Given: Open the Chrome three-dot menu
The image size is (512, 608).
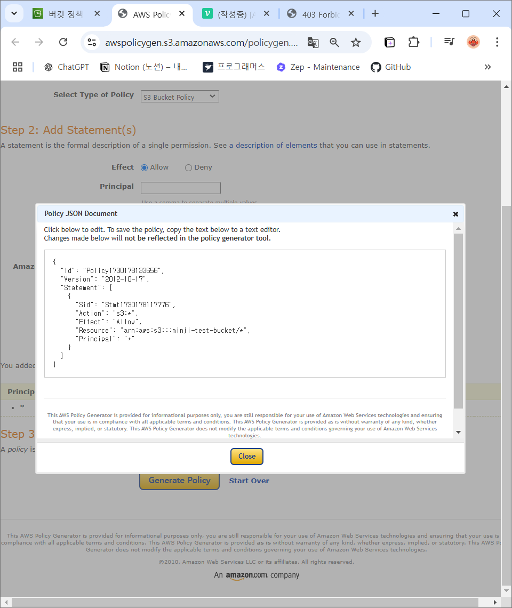Looking at the screenshot, I should click(497, 42).
